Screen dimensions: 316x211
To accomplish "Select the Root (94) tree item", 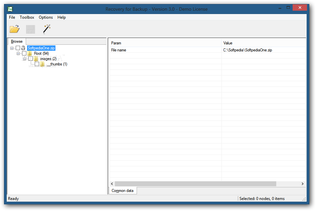I will pyautogui.click(x=41, y=53).
